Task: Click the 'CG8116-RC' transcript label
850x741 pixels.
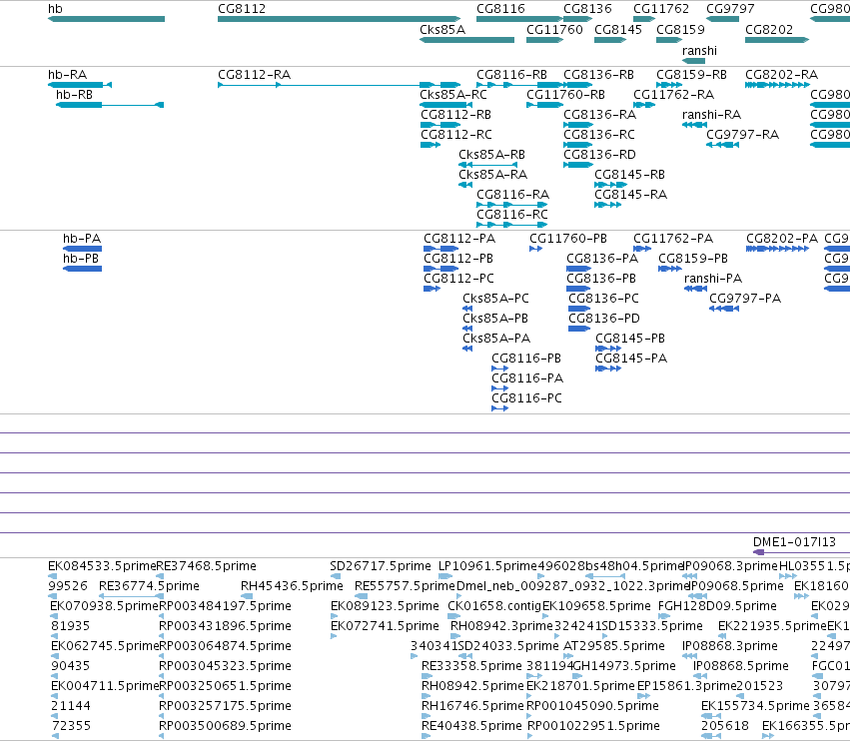Action: pyautogui.click(x=512, y=215)
